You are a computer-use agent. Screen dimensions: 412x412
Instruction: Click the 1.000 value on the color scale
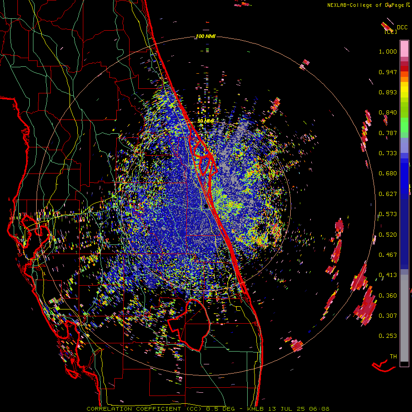388,51
